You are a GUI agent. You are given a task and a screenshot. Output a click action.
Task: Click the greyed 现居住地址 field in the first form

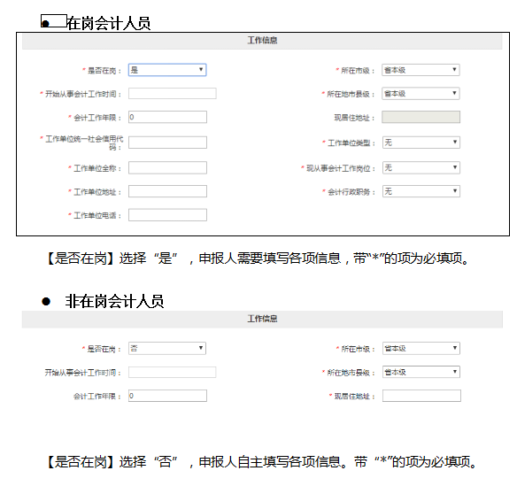421,117
